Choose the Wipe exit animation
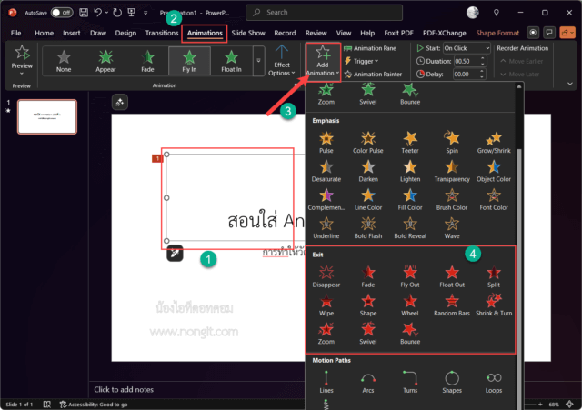Image resolution: width=582 pixels, height=410 pixels. pos(326,305)
